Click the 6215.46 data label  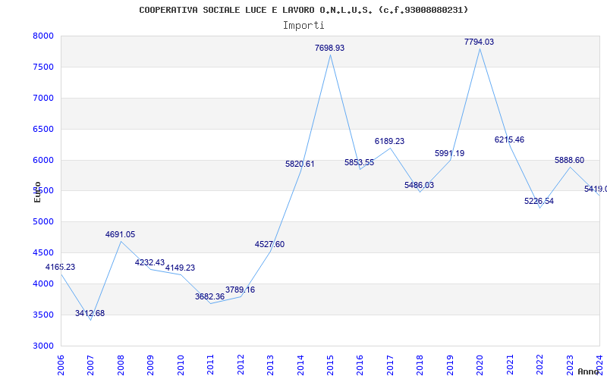click(509, 139)
